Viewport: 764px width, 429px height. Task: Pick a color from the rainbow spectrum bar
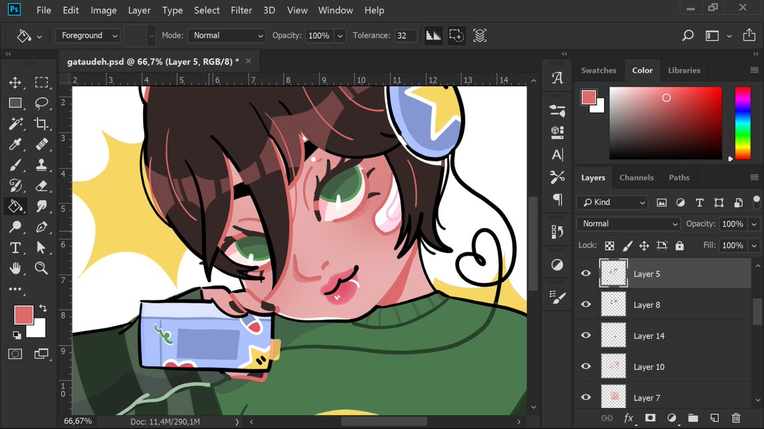742,123
